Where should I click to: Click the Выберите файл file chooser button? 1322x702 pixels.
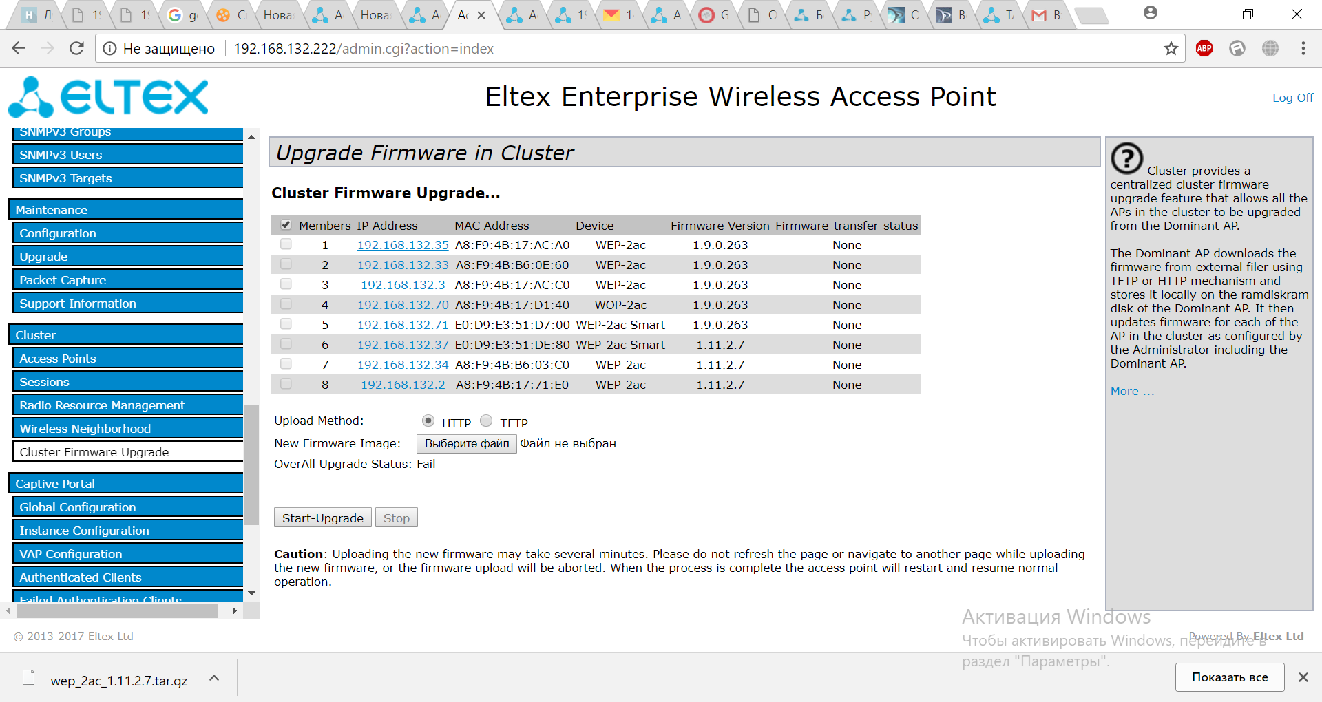point(466,444)
